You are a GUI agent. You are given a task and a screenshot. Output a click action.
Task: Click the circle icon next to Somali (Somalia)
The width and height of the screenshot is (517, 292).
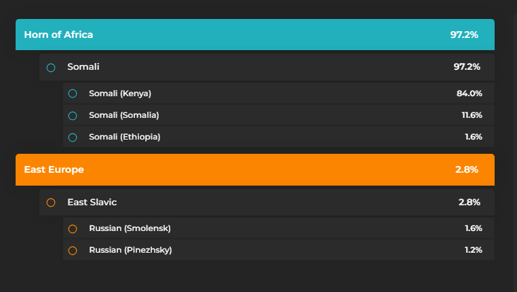coord(73,115)
